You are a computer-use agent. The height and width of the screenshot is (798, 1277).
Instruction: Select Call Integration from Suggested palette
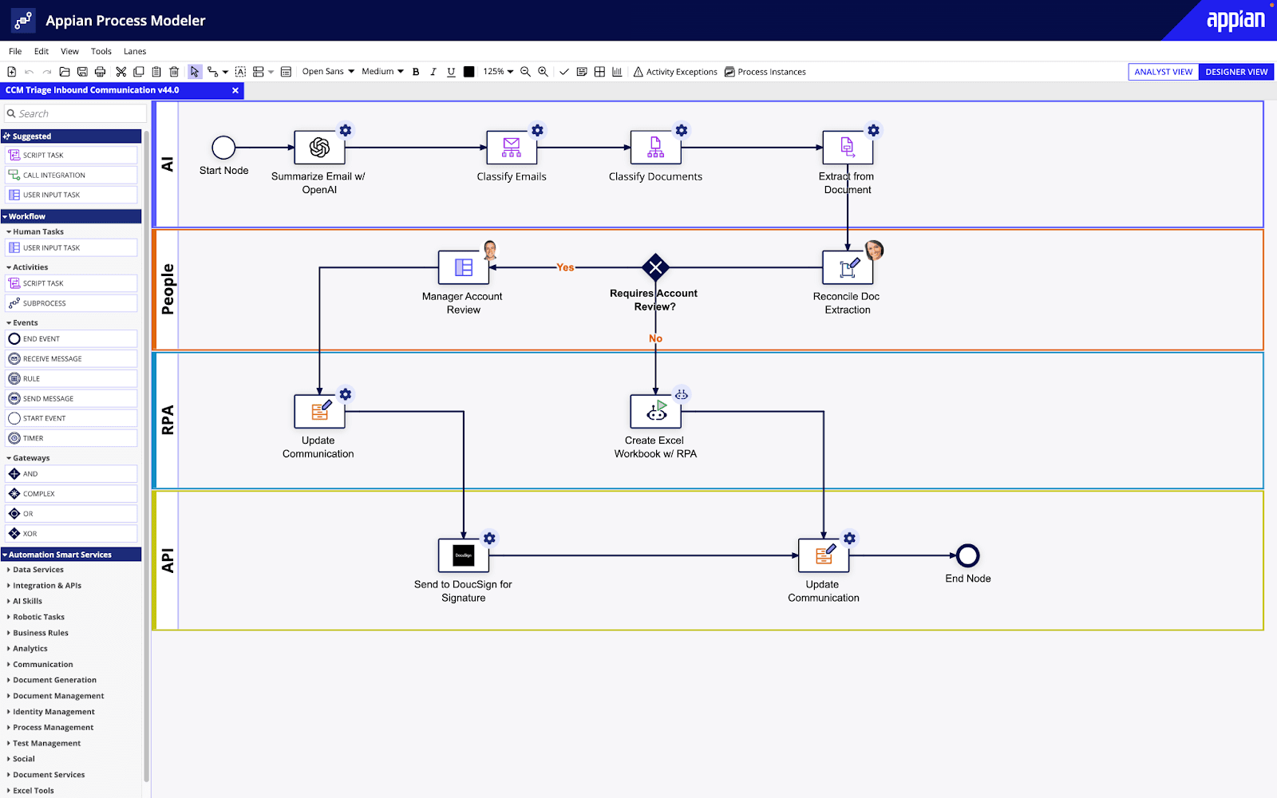click(71, 175)
